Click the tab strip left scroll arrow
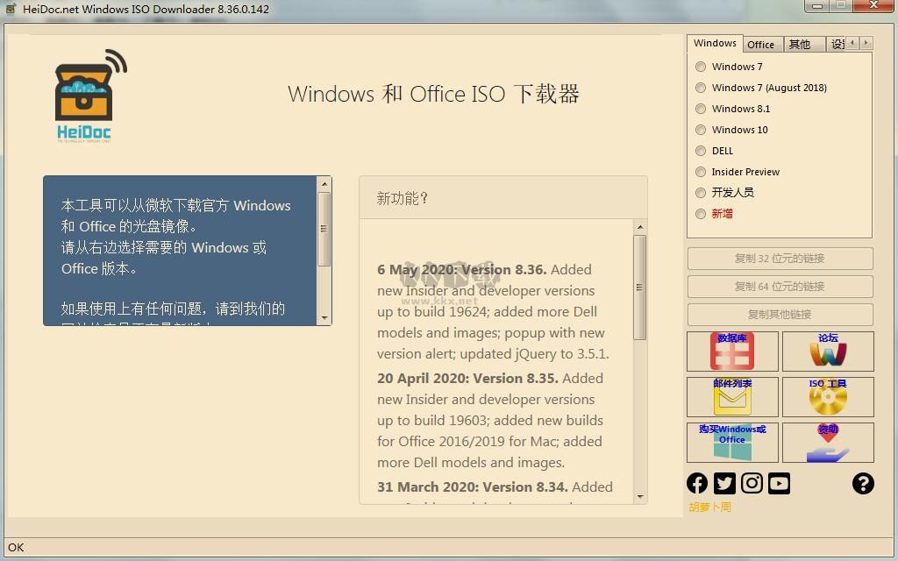898x561 pixels. [x=852, y=43]
